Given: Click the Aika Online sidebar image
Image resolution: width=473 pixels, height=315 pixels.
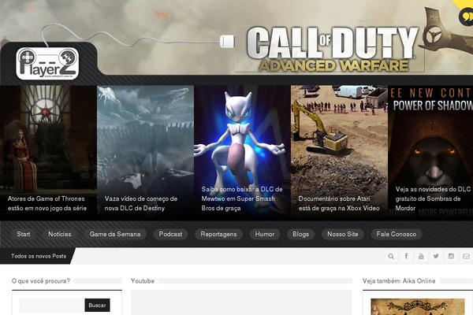Looking at the screenshot, I should coord(418,307).
